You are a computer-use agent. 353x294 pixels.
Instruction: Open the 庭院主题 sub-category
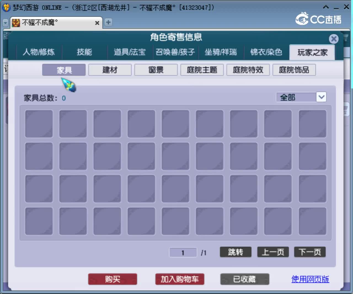202,70
